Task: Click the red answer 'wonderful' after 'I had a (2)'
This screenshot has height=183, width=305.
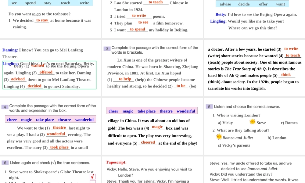Action: [x=56, y=134]
